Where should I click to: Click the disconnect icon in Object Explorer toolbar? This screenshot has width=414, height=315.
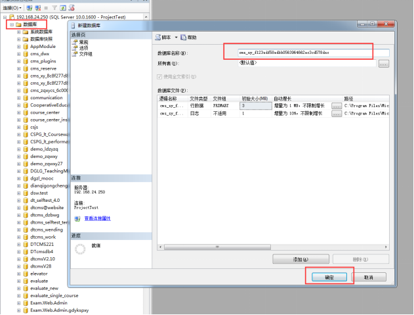tap(37, 7)
